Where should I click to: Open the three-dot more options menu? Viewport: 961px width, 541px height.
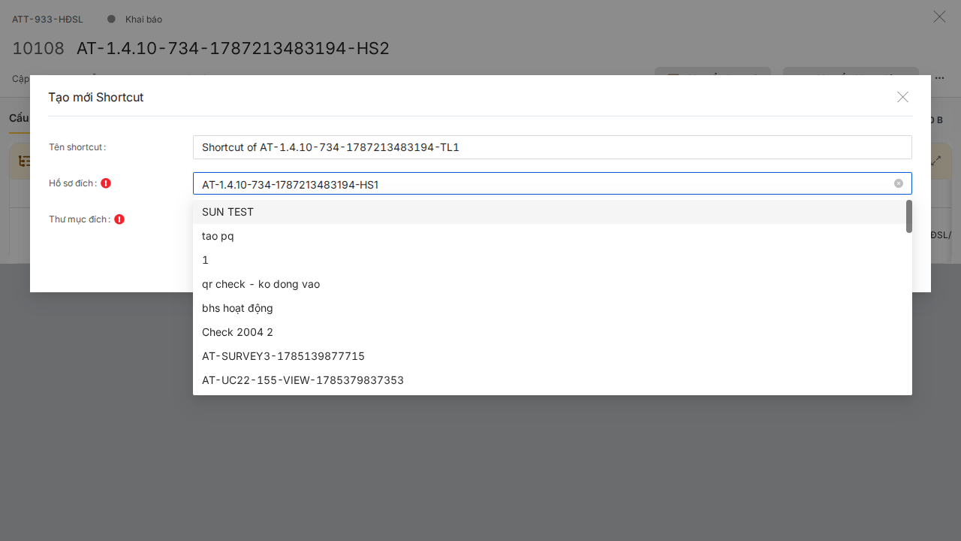[x=939, y=77]
